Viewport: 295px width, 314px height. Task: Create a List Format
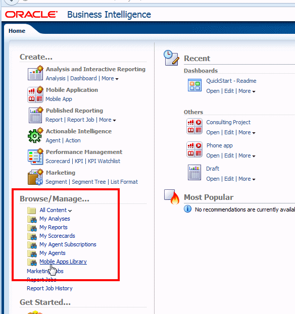(124, 182)
